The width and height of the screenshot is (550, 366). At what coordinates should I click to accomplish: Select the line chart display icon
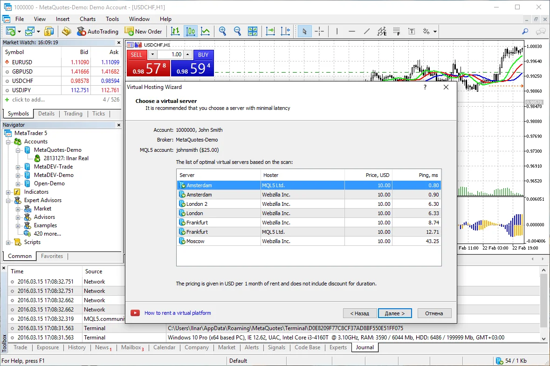click(x=205, y=31)
